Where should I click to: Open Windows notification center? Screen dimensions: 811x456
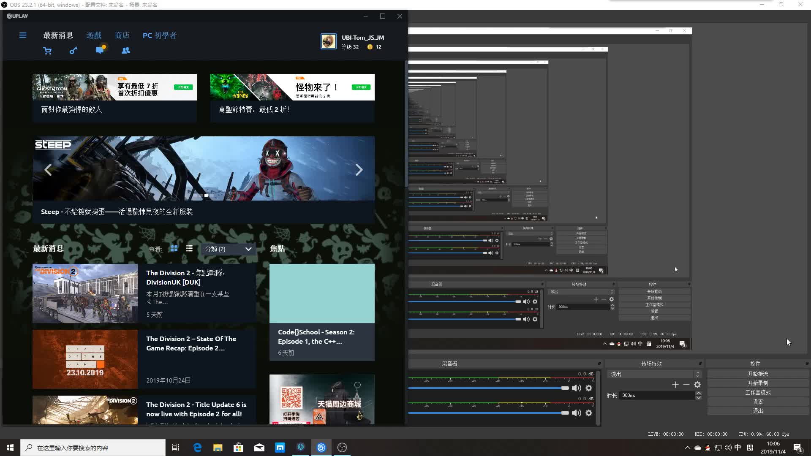pos(798,448)
